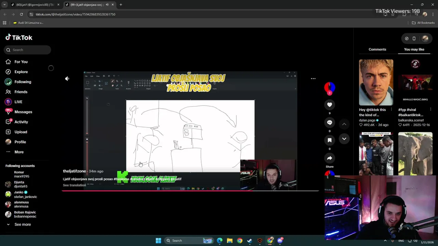Switch to the (60)Ljatif browser tab
This screenshot has height=246, width=438.
(x=35, y=5)
